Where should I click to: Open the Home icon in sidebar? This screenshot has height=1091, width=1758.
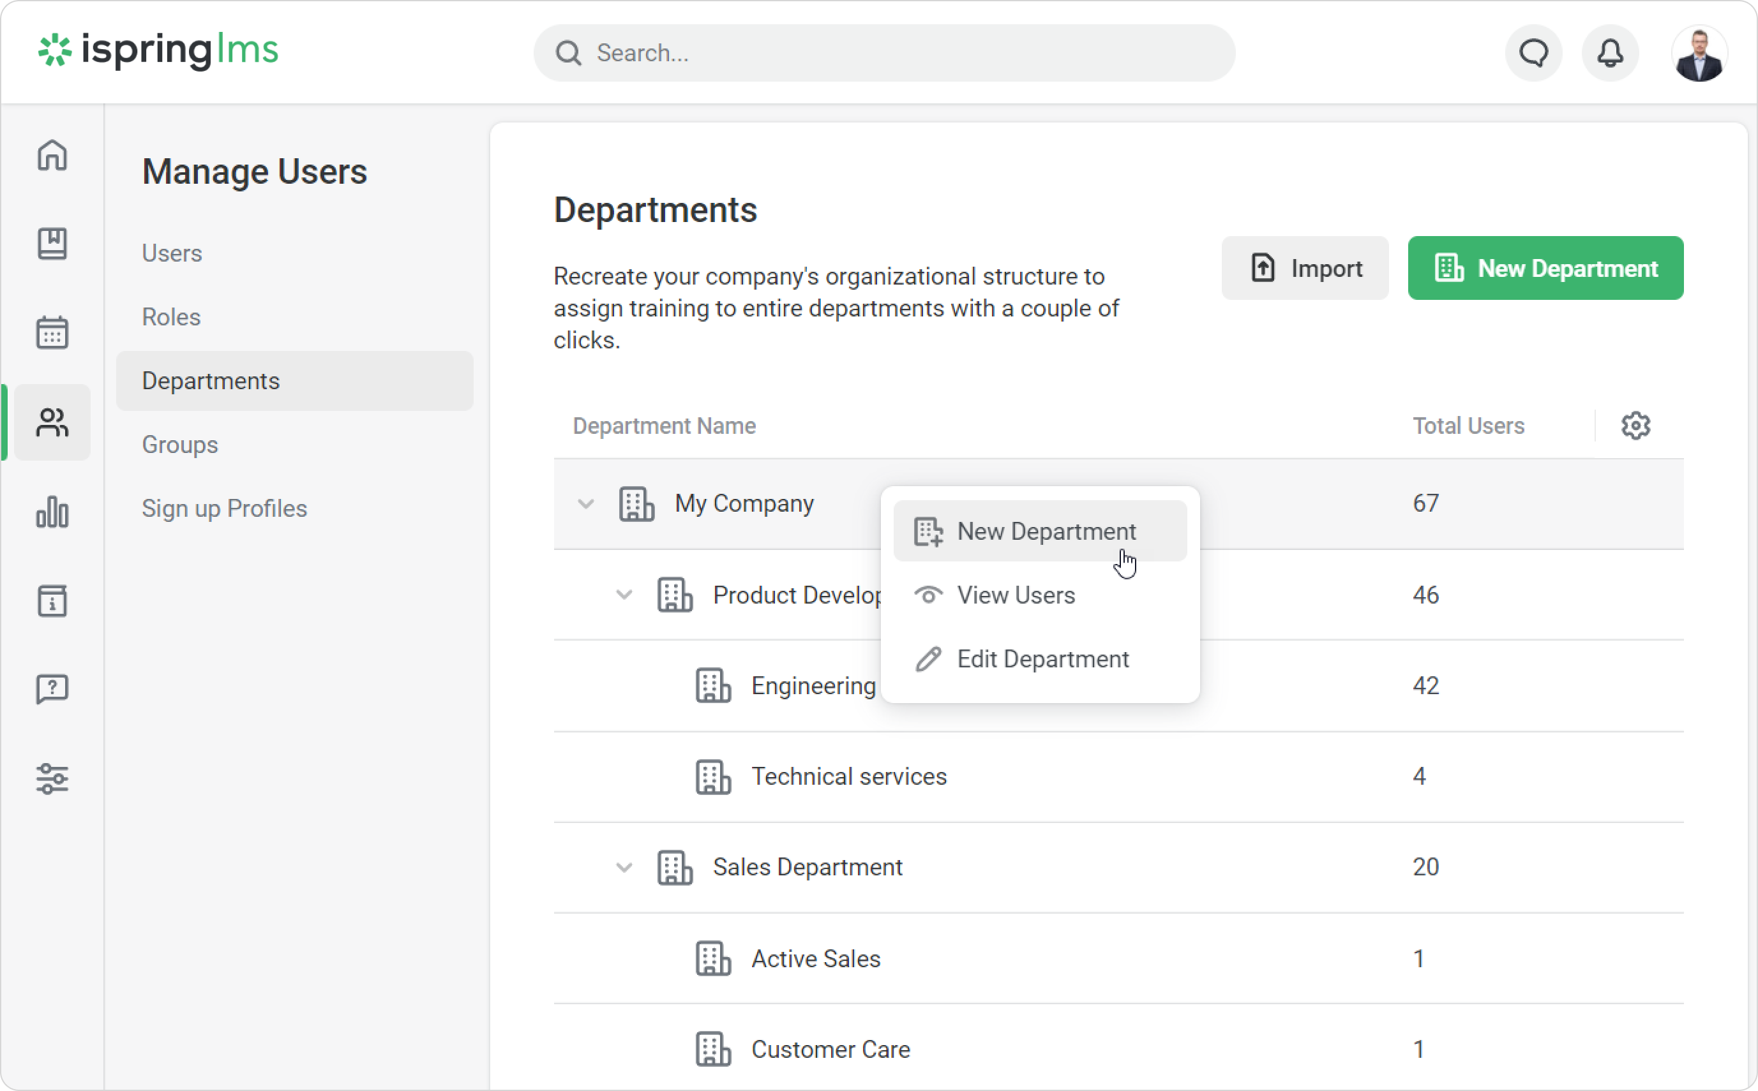coord(52,155)
